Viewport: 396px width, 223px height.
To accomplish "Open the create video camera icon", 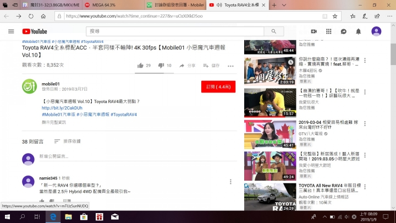I will coord(313,31).
